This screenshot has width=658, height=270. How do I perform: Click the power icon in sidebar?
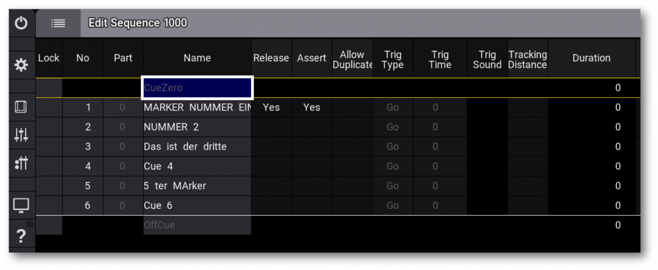click(x=21, y=23)
